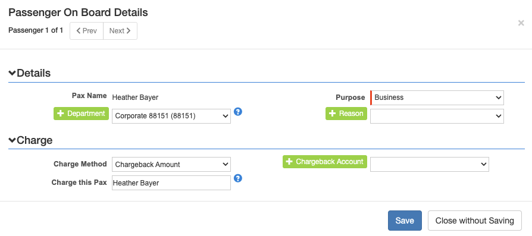
Task: Go to the next passenger with Next
Action: [120, 31]
